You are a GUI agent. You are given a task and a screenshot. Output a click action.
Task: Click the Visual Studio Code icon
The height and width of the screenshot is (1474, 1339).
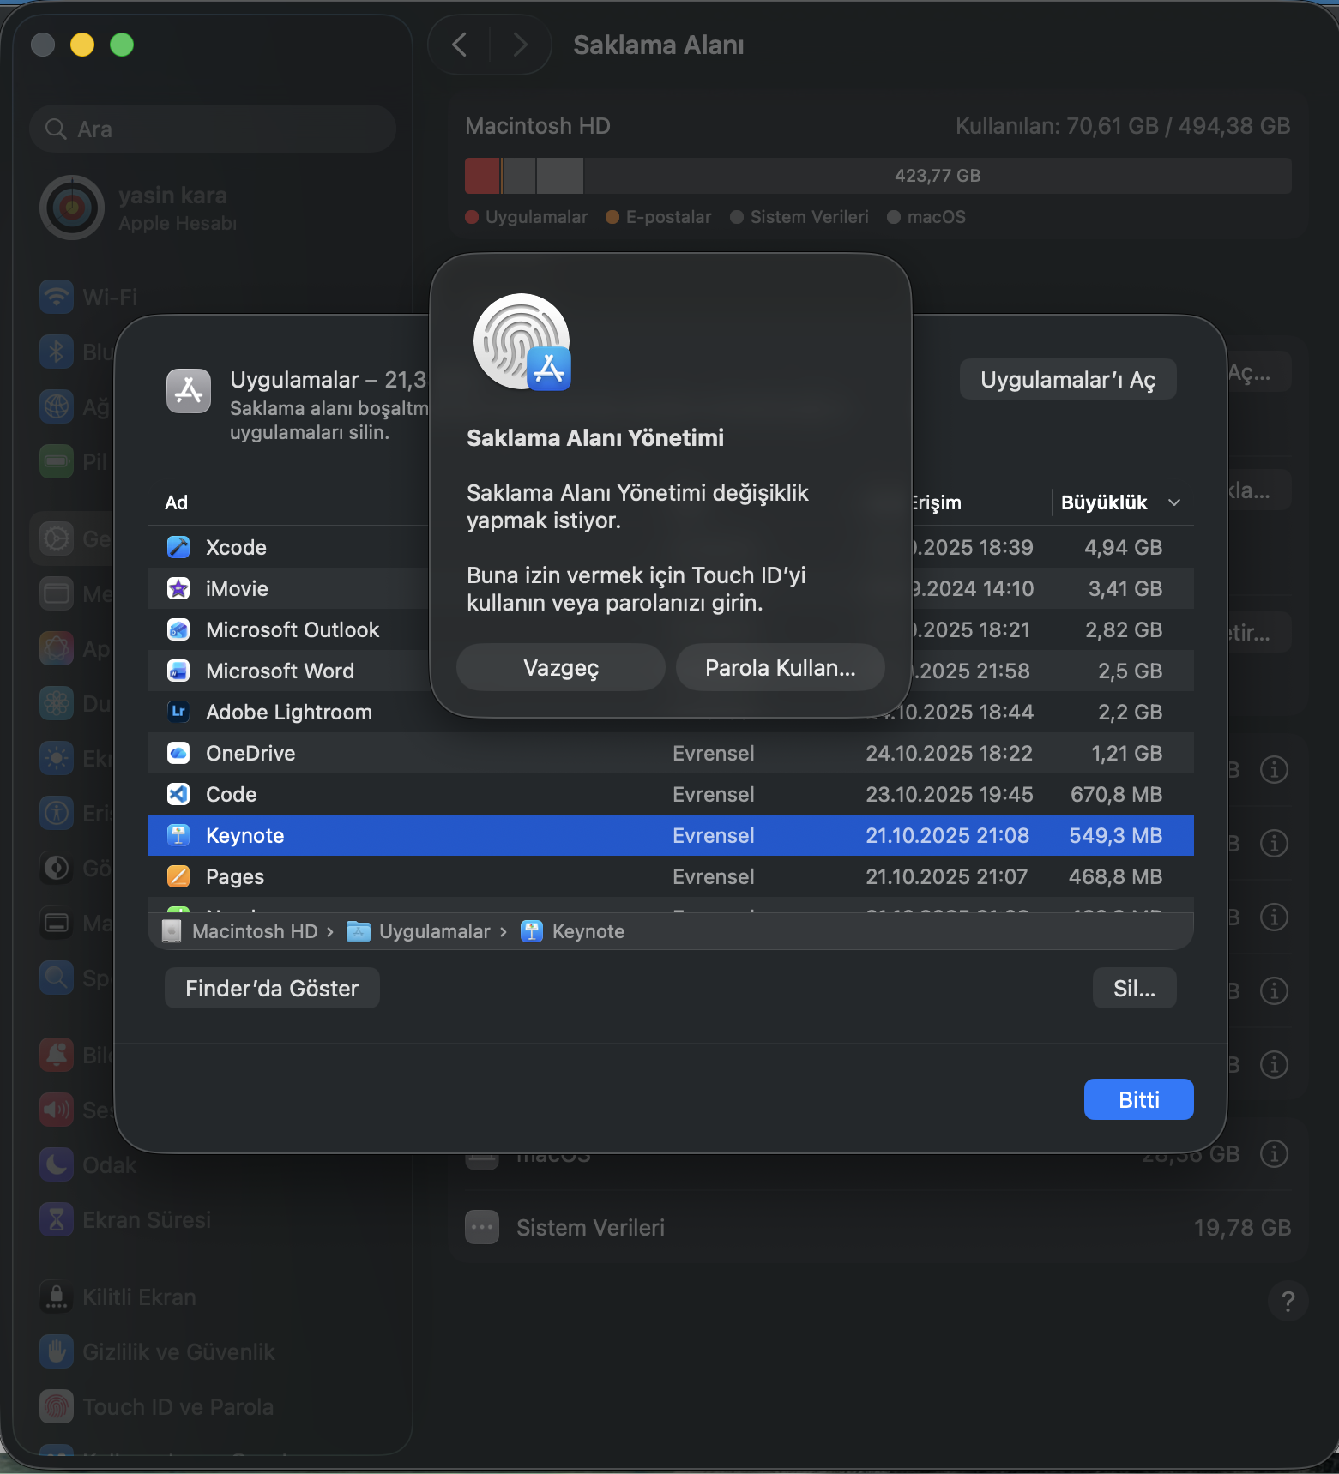[x=178, y=794]
